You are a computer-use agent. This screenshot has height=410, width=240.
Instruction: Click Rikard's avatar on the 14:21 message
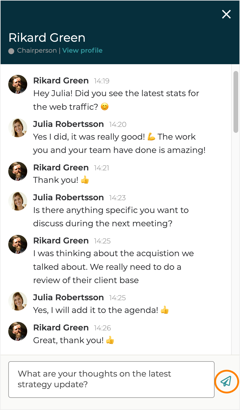18,171
